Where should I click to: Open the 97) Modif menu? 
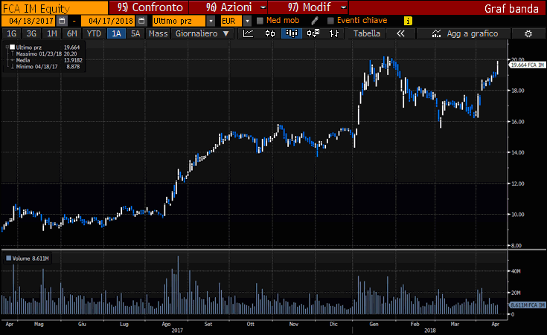(x=308, y=7)
